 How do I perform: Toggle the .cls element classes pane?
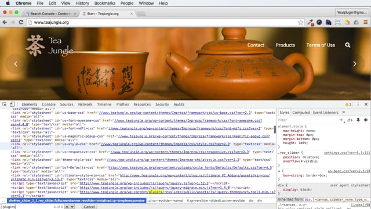pyautogui.click(x=350, y=120)
